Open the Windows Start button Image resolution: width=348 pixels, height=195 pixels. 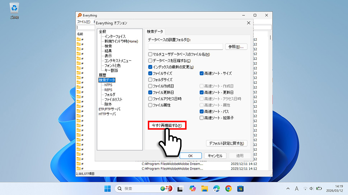coord(108,189)
